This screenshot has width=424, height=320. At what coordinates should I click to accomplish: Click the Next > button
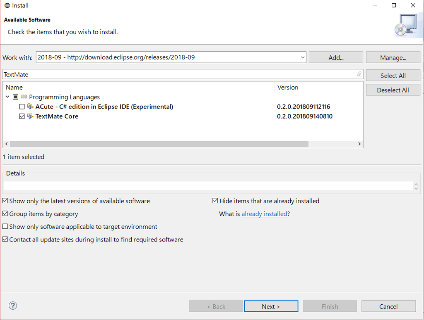point(271,306)
